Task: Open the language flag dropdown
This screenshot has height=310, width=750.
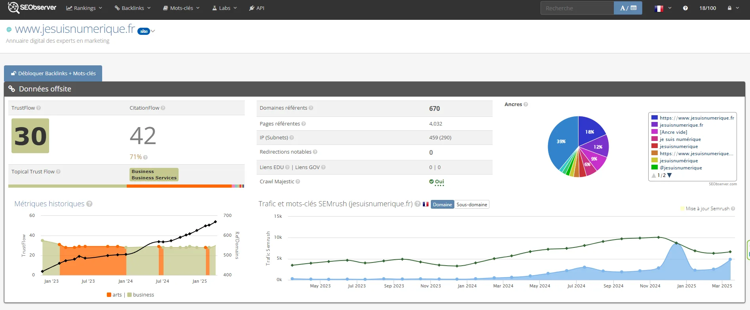Action: [x=662, y=8]
